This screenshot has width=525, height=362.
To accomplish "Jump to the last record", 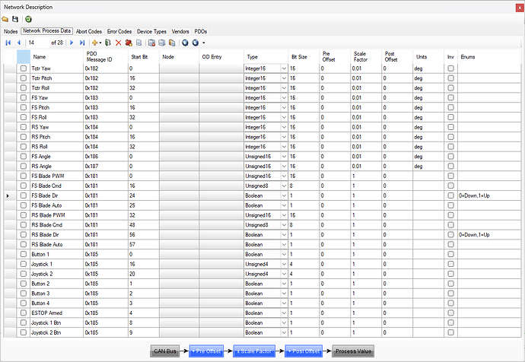I will coord(81,43).
